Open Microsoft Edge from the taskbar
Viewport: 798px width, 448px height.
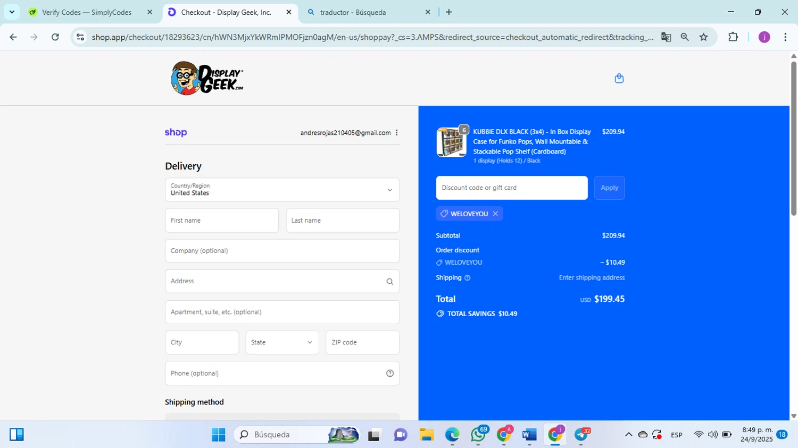pos(452,435)
